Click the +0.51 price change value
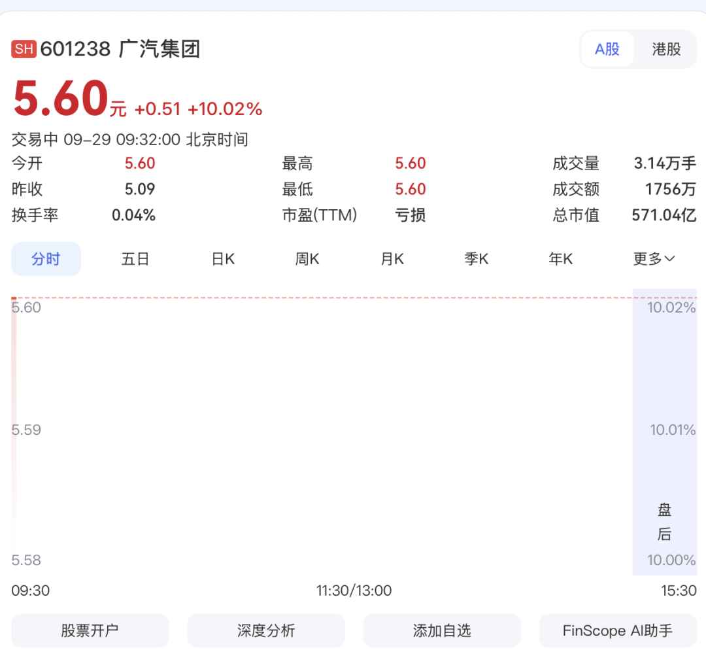 click(x=157, y=109)
